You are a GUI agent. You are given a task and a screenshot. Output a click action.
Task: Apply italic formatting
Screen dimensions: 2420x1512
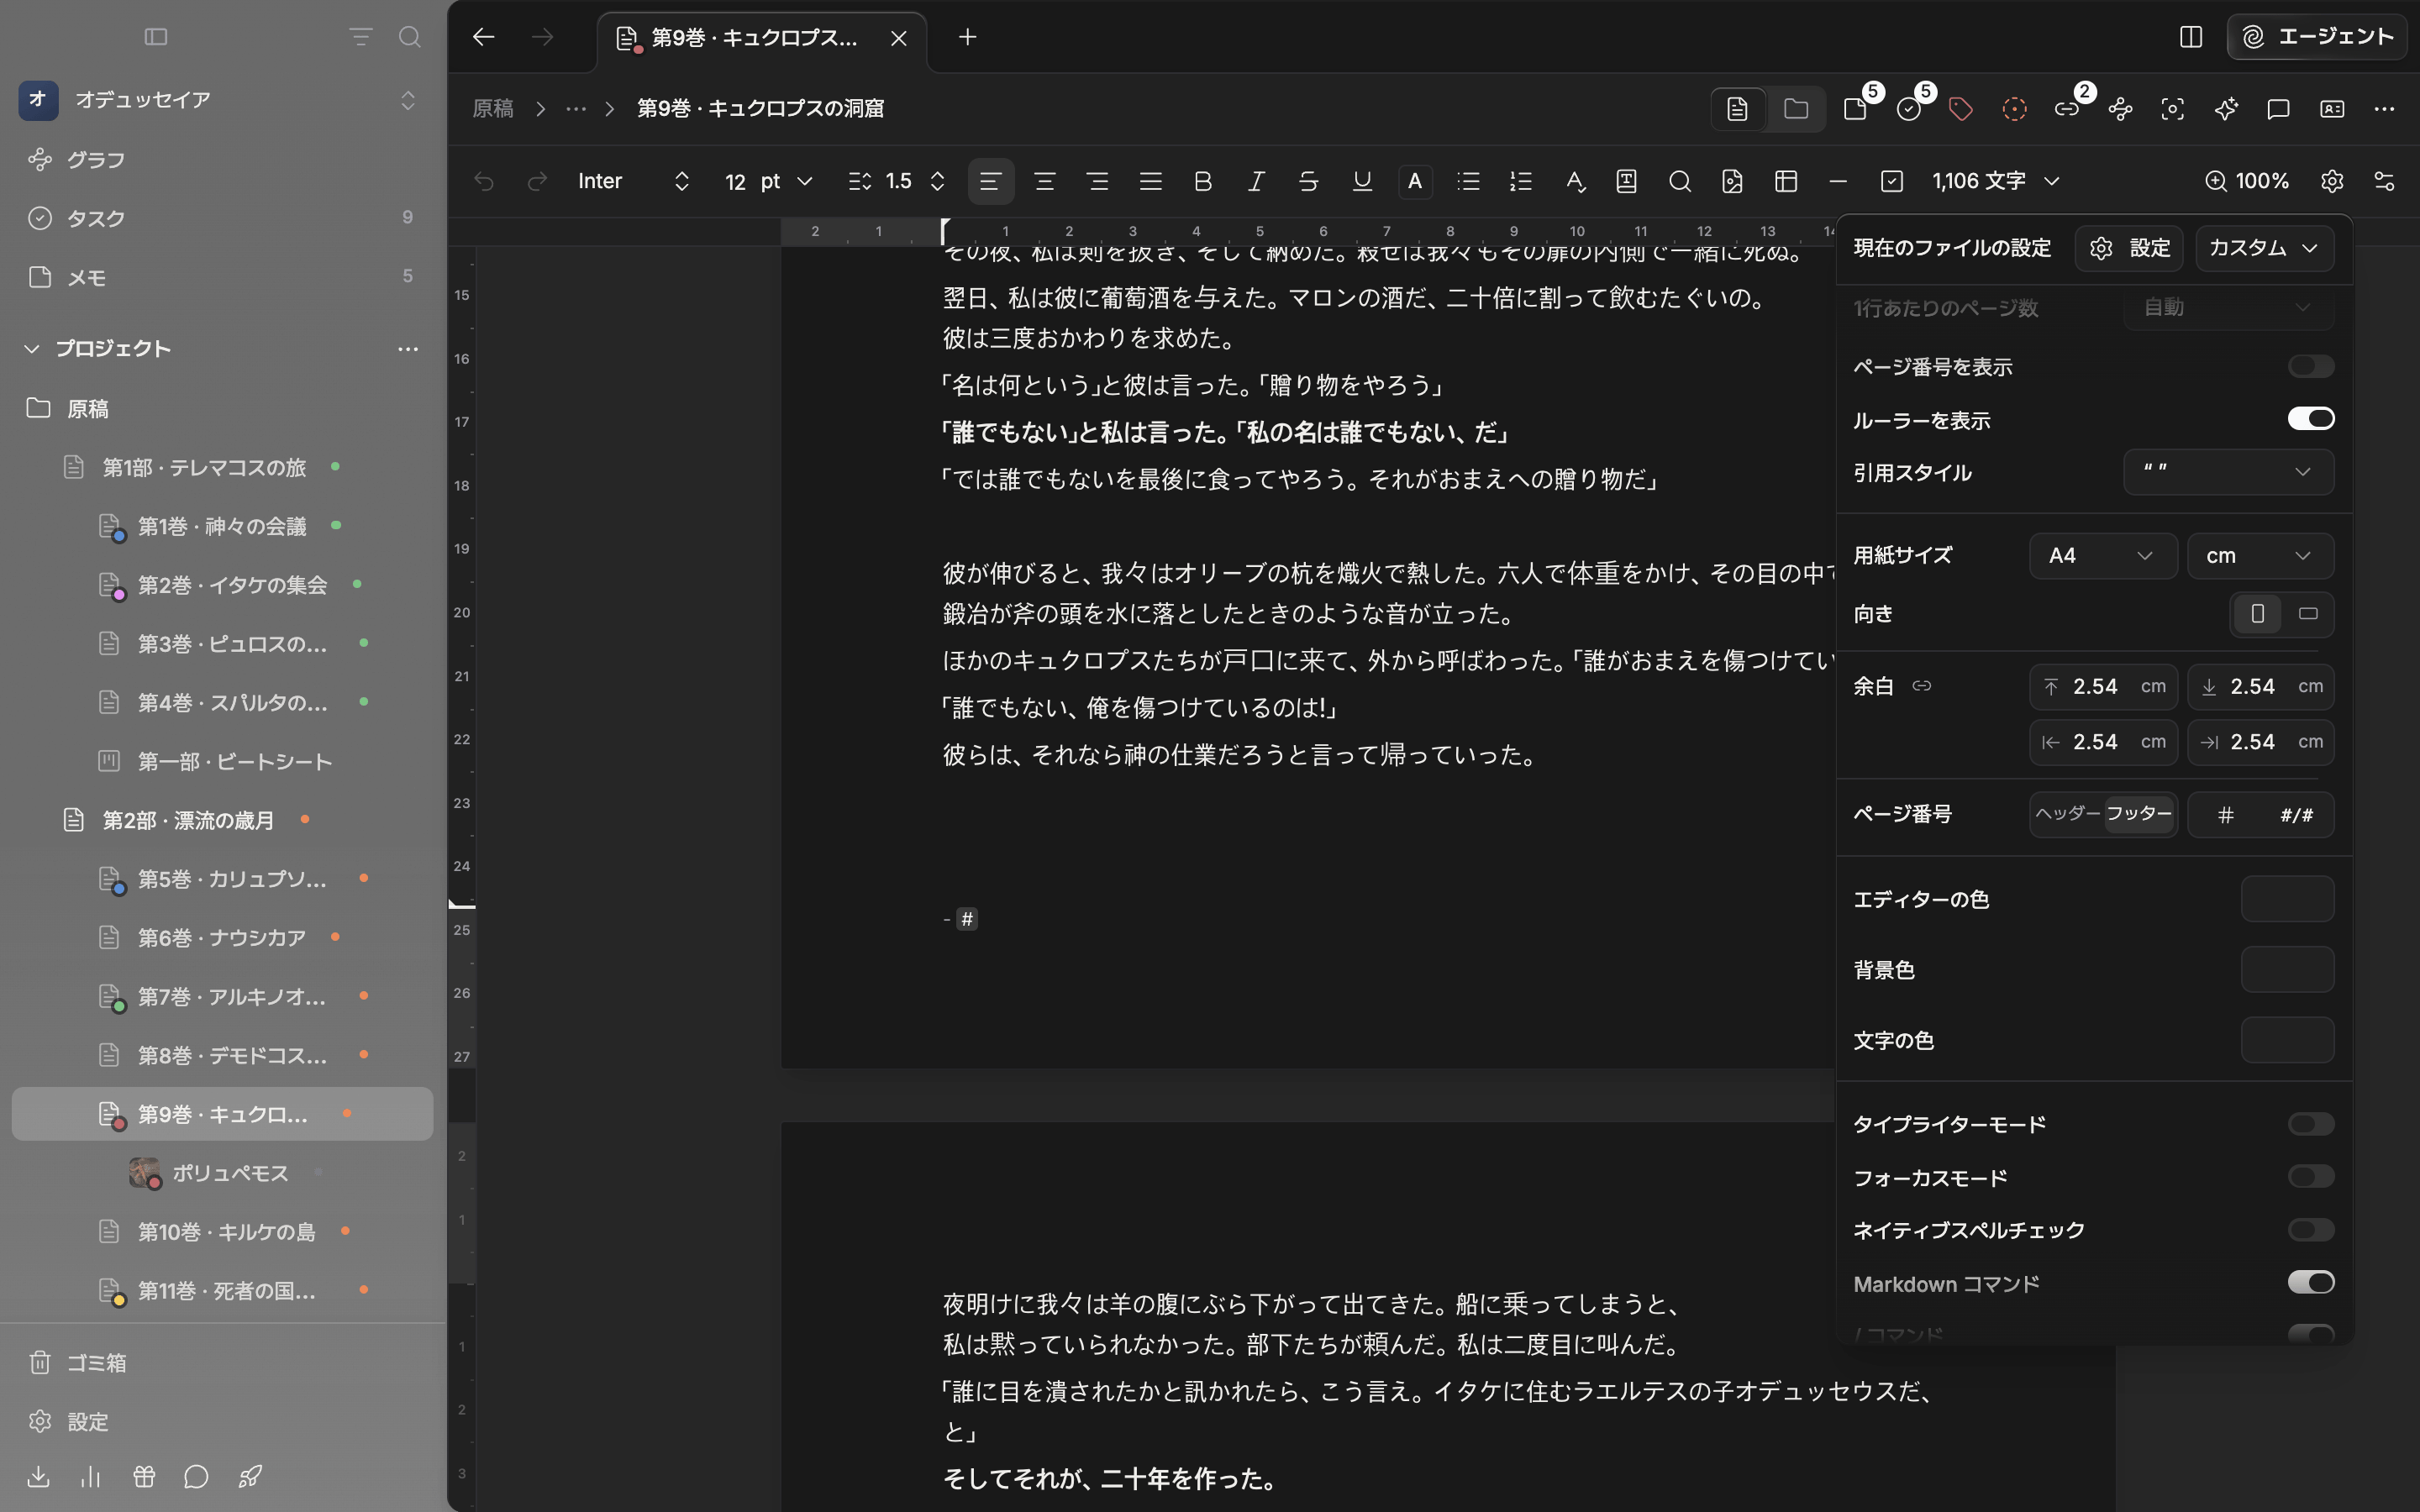point(1256,181)
